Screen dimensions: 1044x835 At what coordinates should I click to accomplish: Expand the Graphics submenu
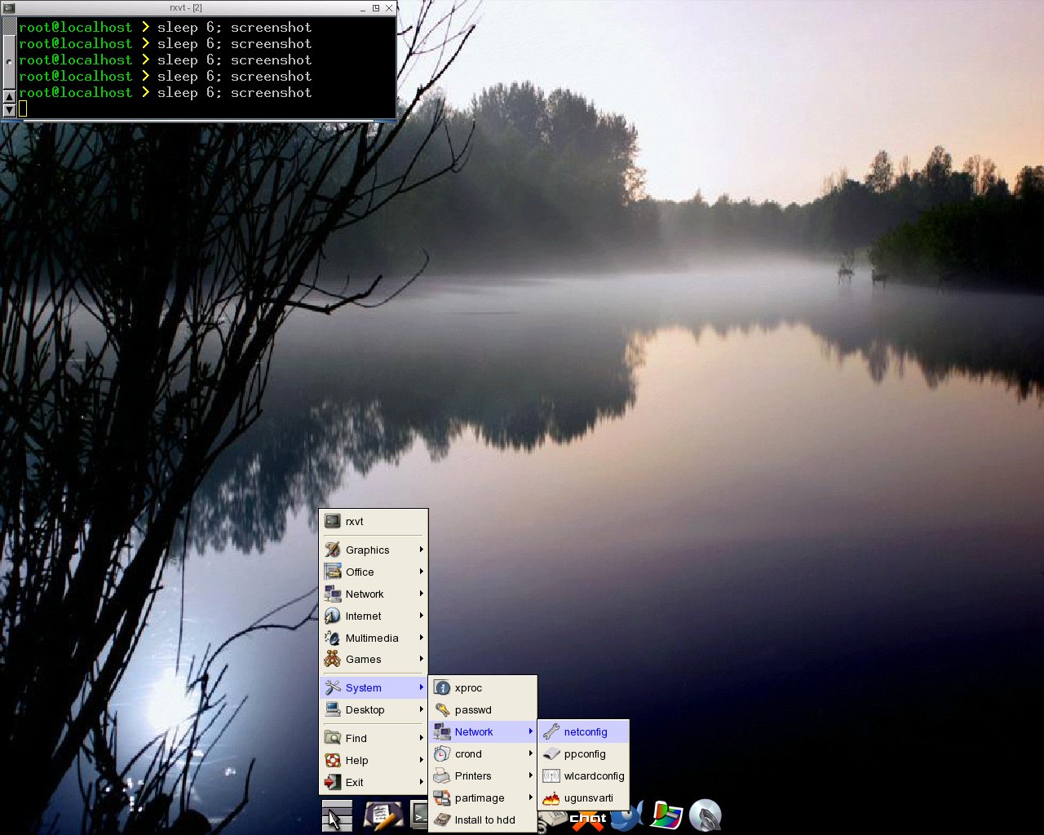(x=374, y=550)
